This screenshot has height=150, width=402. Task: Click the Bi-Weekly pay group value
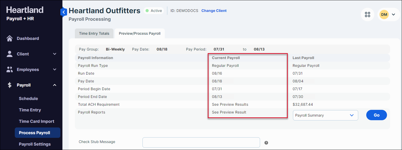pyautogui.click(x=115, y=49)
